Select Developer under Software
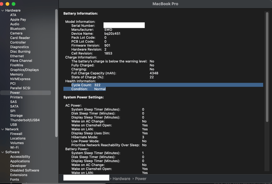The image size is (272, 184). click(x=18, y=166)
